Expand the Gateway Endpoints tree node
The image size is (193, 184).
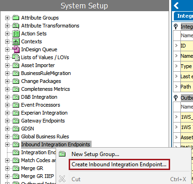tap(7, 121)
